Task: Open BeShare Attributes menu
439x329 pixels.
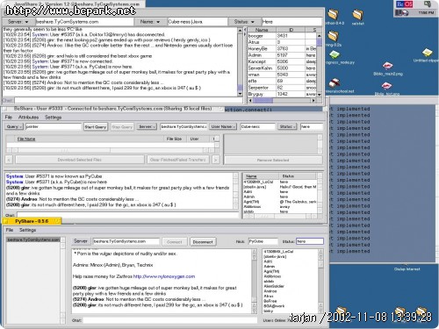Action: point(28,117)
